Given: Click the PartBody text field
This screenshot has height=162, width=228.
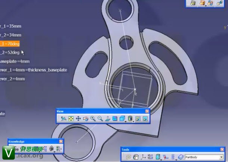Looking at the screenshot, I should [202, 157].
